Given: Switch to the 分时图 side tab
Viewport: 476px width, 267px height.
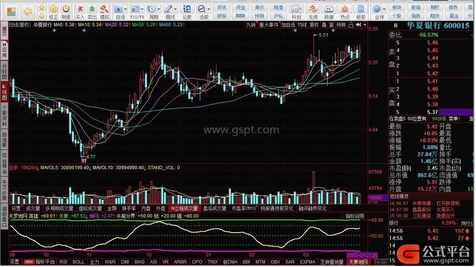Looking at the screenshot, I should coord(4,71).
